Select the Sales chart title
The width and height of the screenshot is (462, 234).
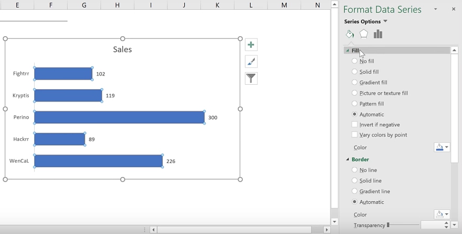(x=122, y=50)
